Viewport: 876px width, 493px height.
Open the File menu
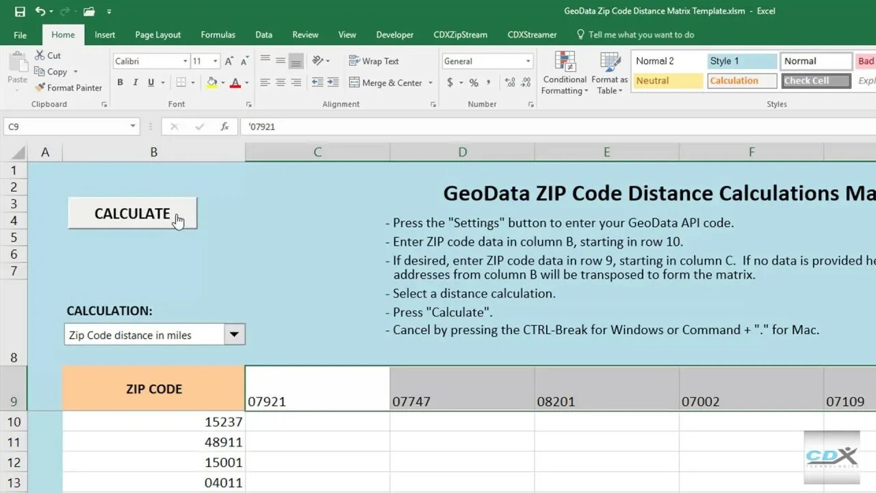(21, 35)
